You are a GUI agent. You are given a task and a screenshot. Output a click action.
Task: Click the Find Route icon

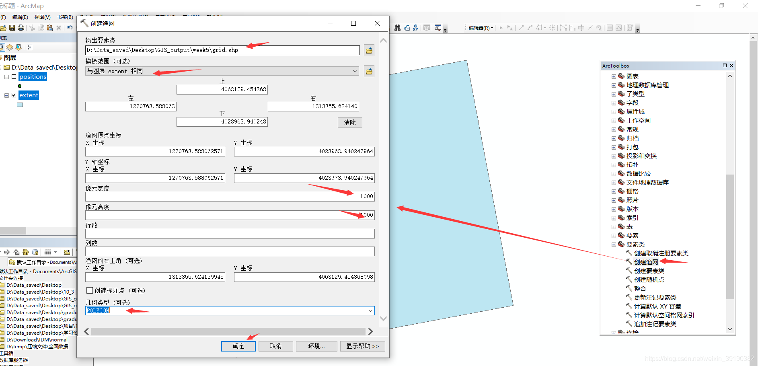point(407,28)
